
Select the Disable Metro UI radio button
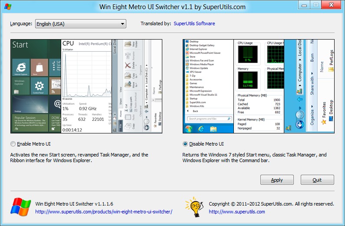[x=186, y=144]
